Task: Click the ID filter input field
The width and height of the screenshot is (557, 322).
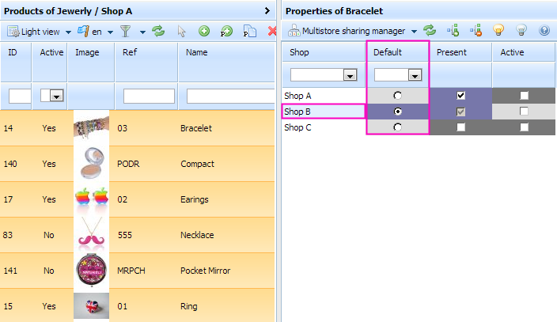Action: [20, 96]
